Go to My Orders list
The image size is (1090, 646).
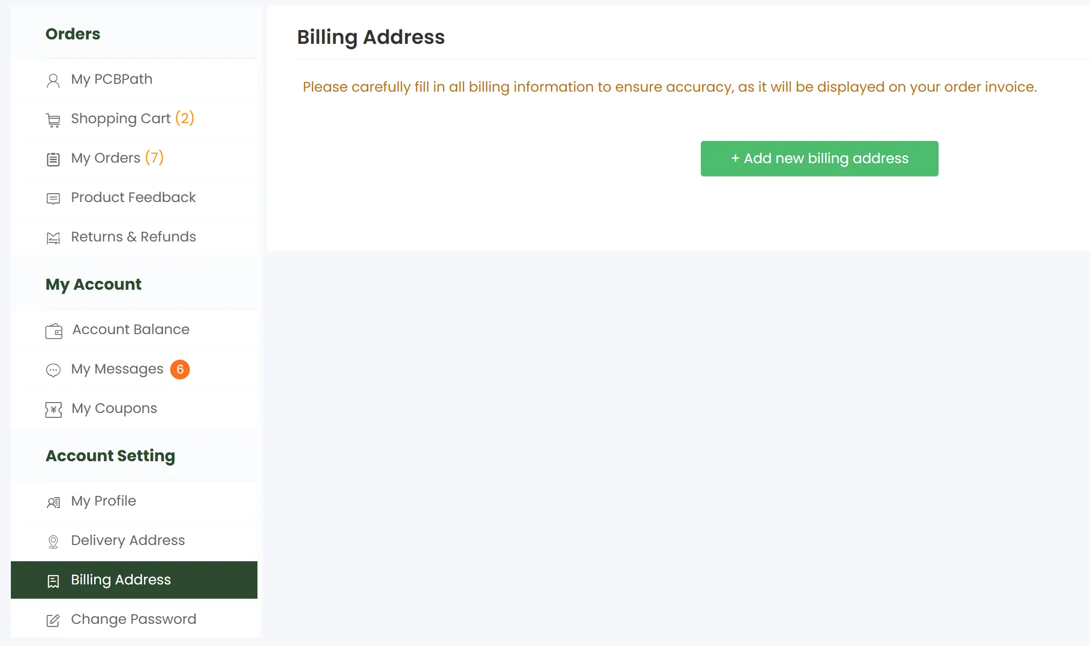tap(106, 158)
